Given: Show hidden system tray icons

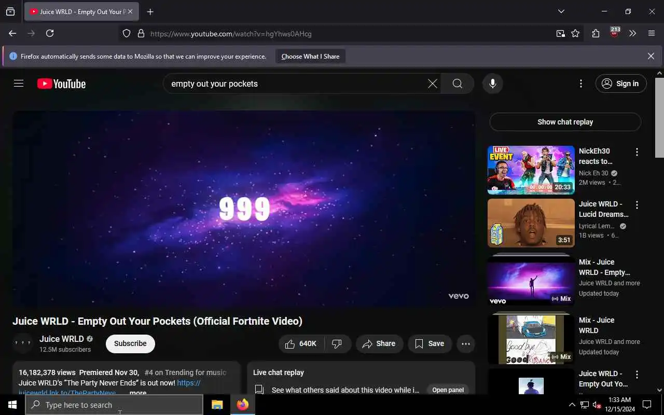Looking at the screenshot, I should click(572, 405).
